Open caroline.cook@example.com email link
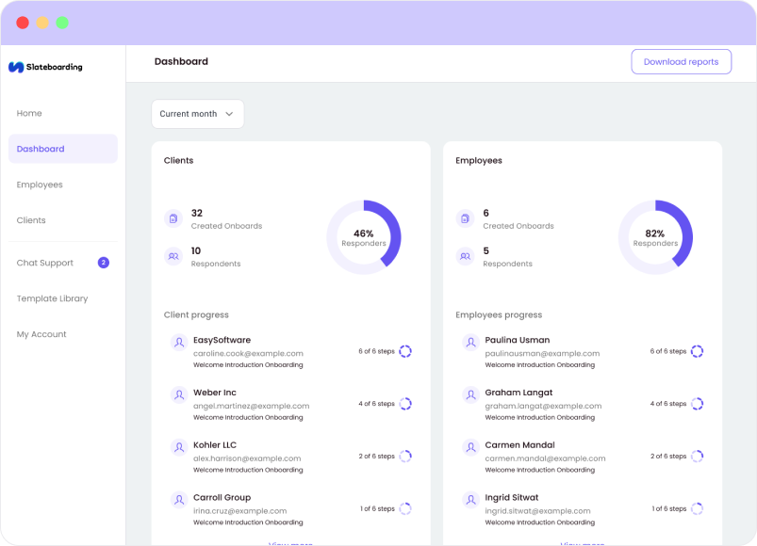Viewport: 757px width, 546px height. pyautogui.click(x=248, y=353)
